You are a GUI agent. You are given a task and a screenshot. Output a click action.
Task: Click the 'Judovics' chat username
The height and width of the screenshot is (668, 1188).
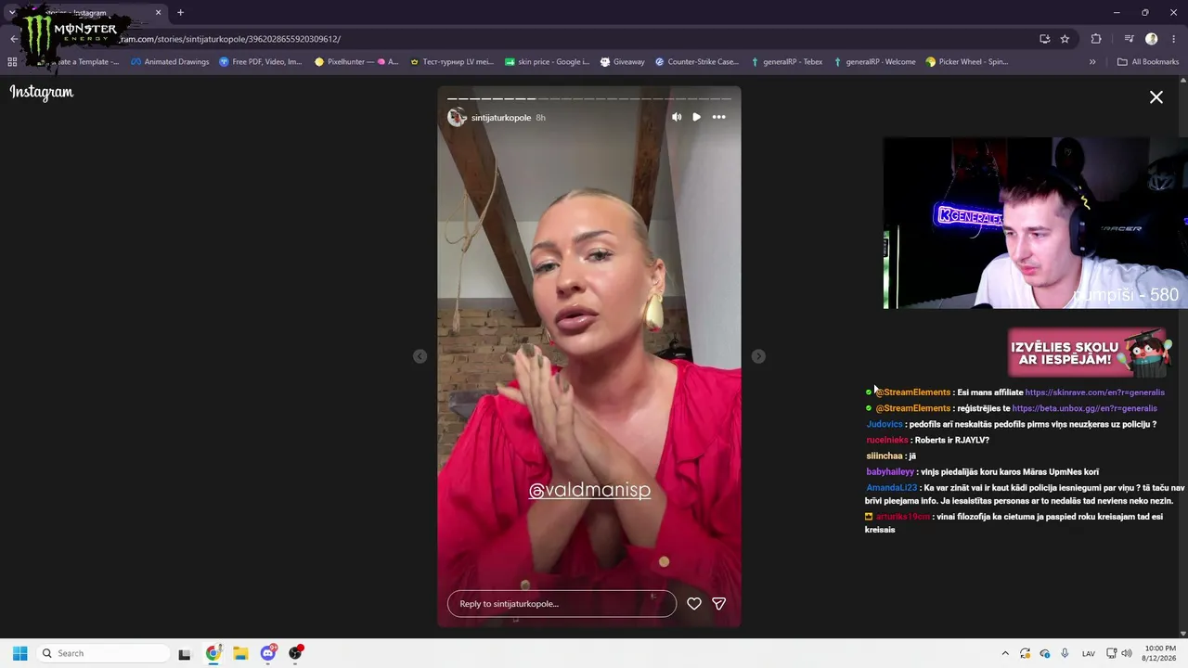point(885,424)
